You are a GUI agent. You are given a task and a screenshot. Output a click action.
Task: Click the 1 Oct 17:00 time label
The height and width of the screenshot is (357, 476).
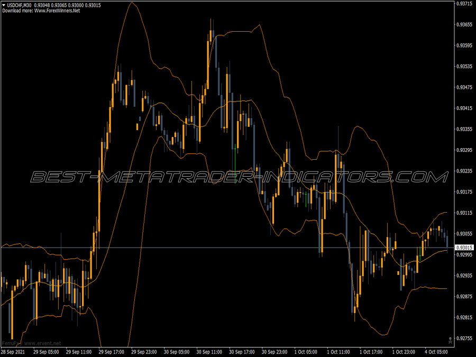pyautogui.click(x=371, y=352)
